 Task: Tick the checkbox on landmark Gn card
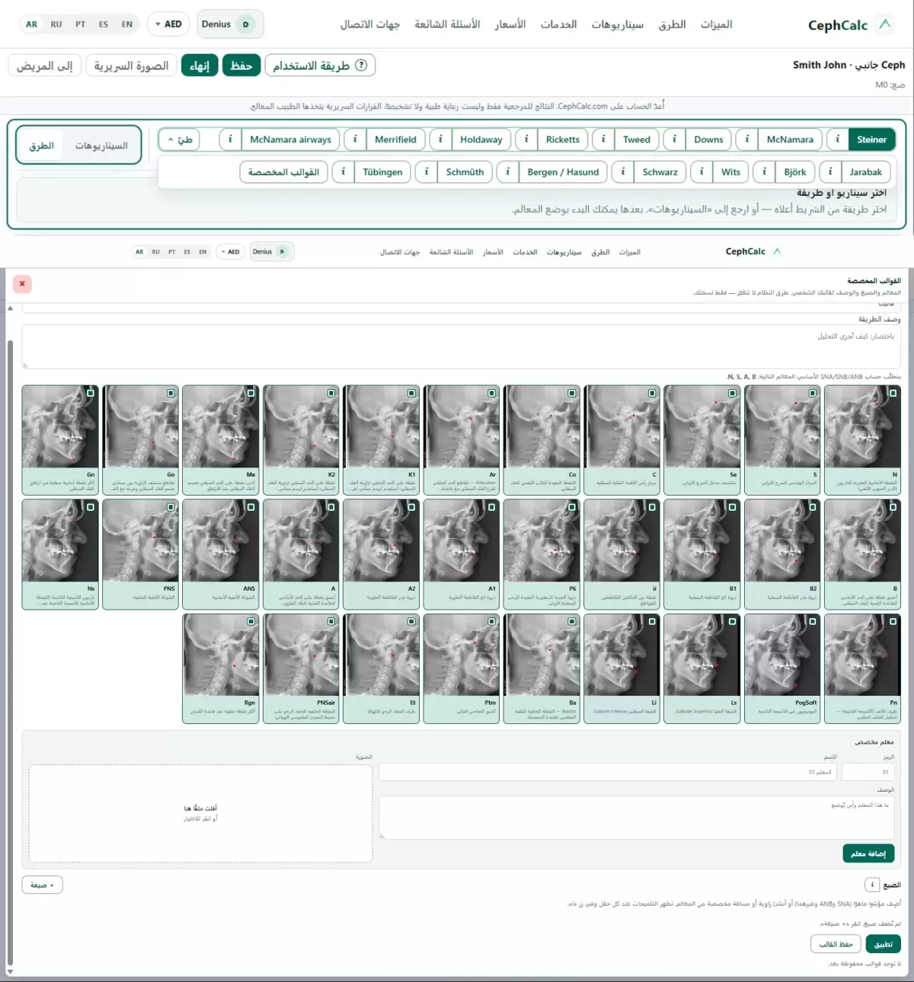[x=91, y=394]
